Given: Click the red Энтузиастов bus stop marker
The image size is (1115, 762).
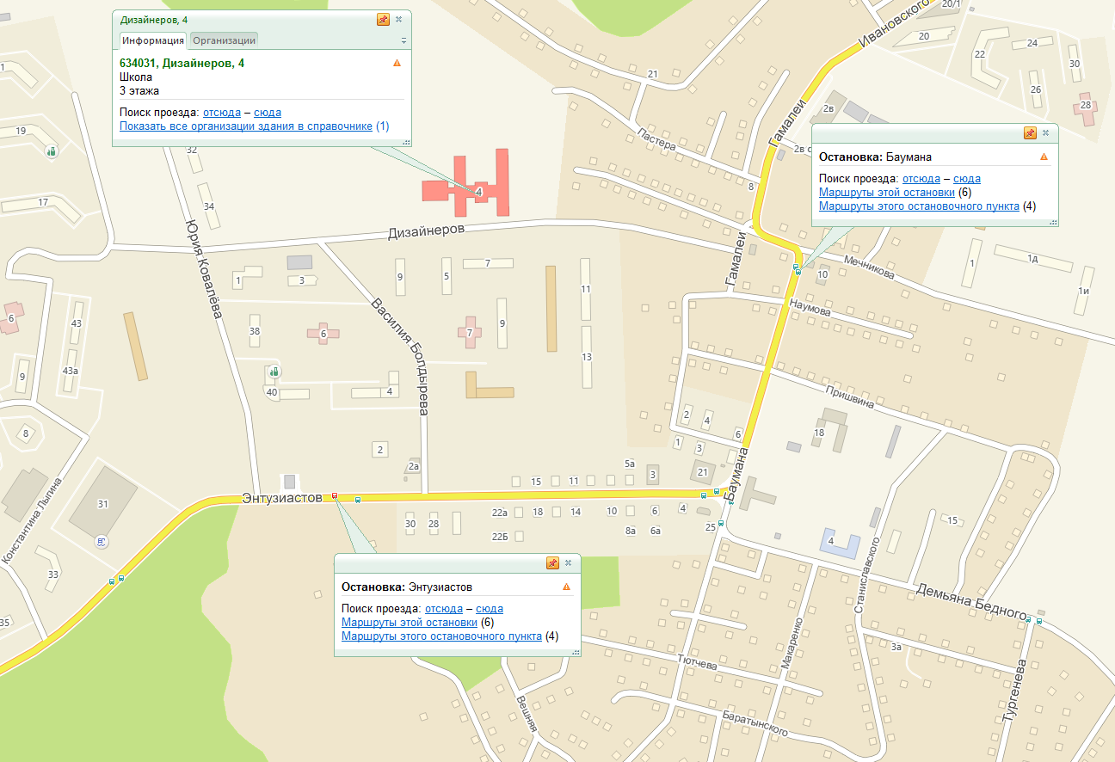Looking at the screenshot, I should point(335,497).
